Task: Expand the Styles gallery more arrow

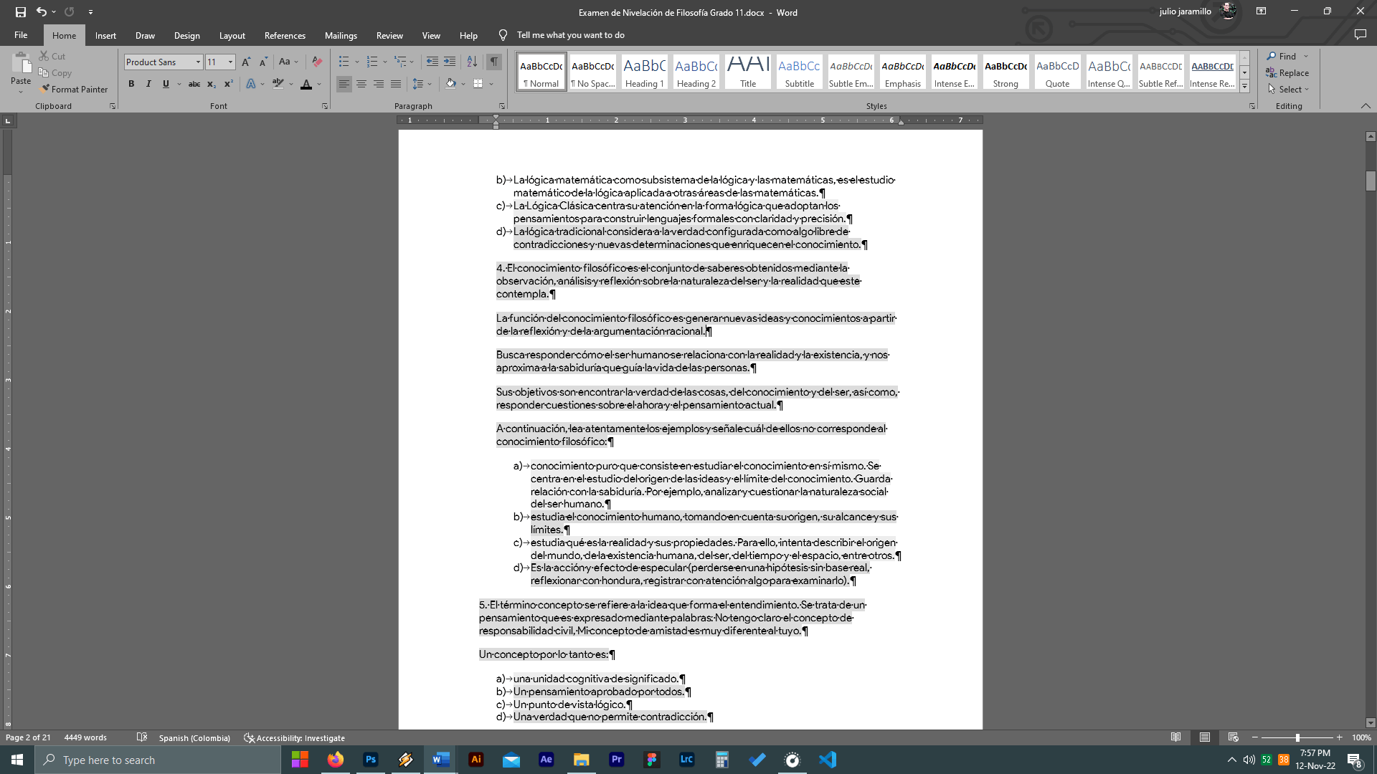Action: (x=1244, y=87)
